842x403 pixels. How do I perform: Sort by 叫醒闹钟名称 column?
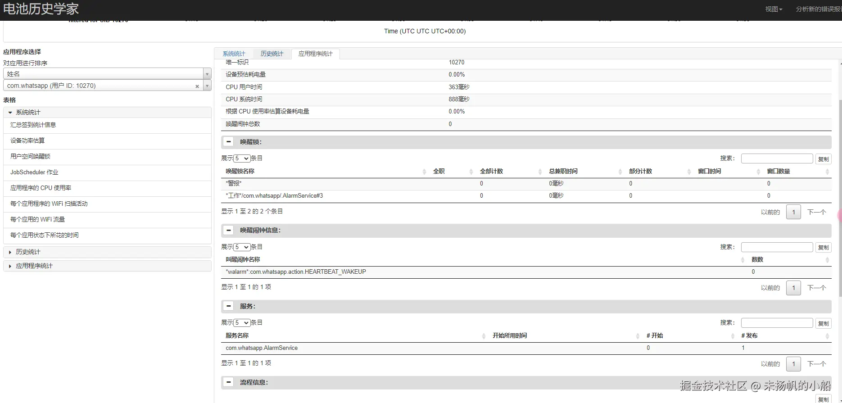point(484,259)
